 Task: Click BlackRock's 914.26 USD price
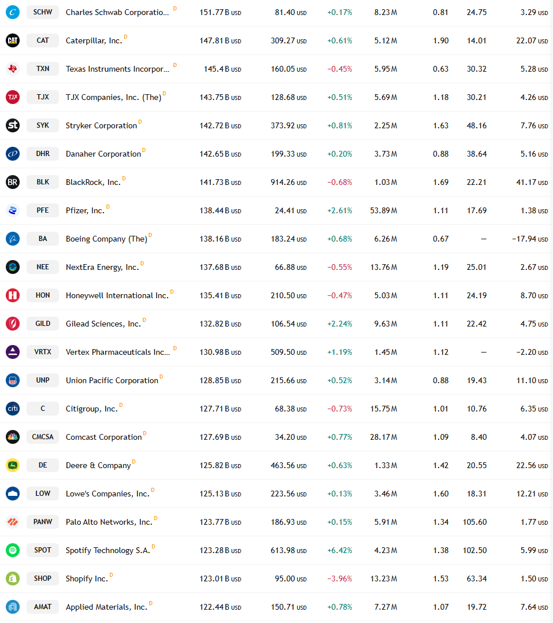288,183
